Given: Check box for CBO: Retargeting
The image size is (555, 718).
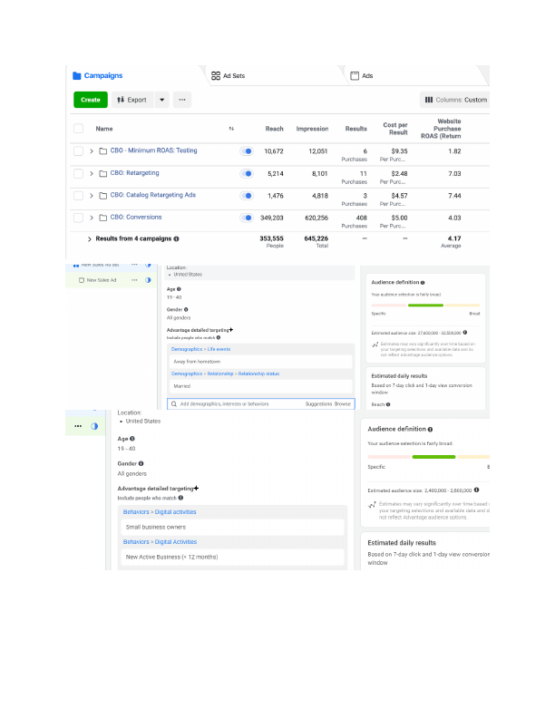Looking at the screenshot, I should [79, 173].
